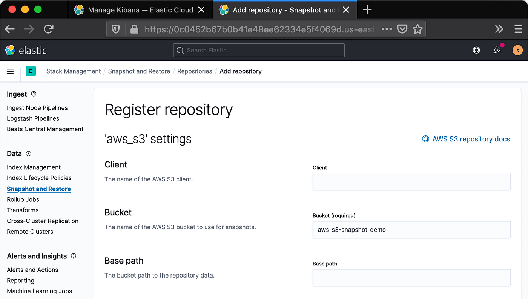The height and width of the screenshot is (299, 528).
Task: Open Alerts and Actions
Action: point(32,270)
